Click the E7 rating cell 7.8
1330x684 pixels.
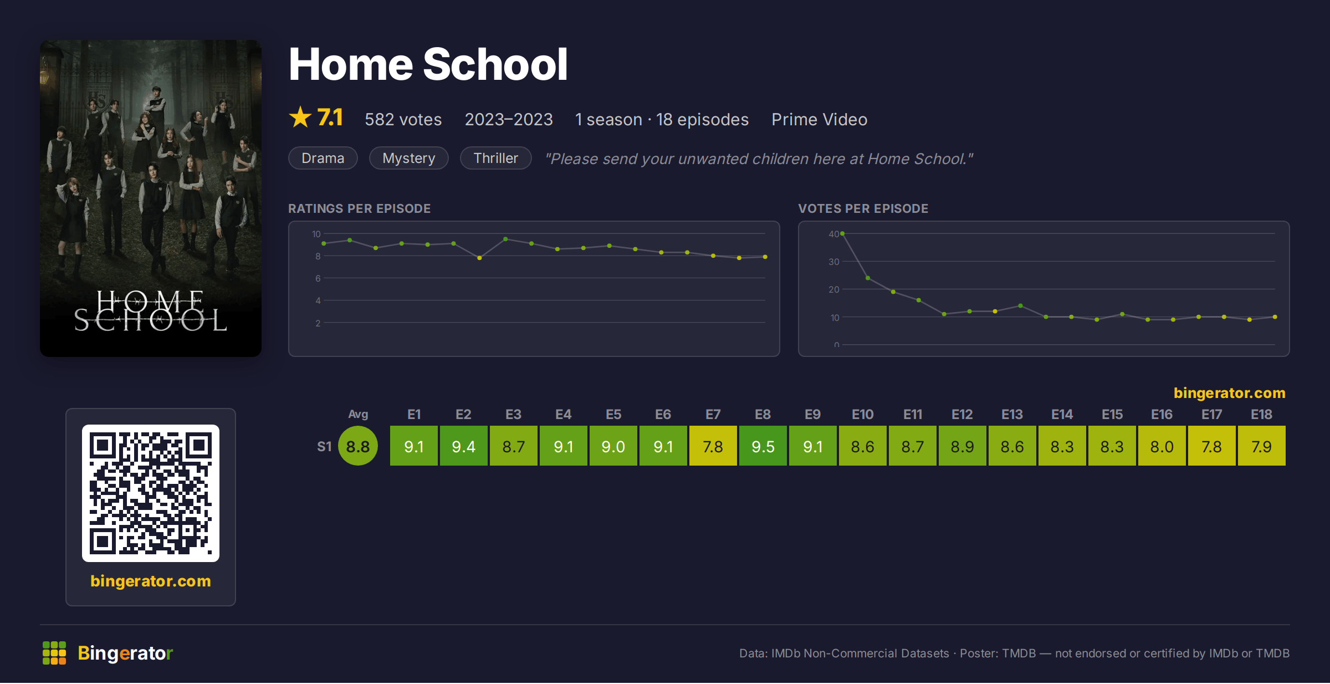(x=713, y=446)
